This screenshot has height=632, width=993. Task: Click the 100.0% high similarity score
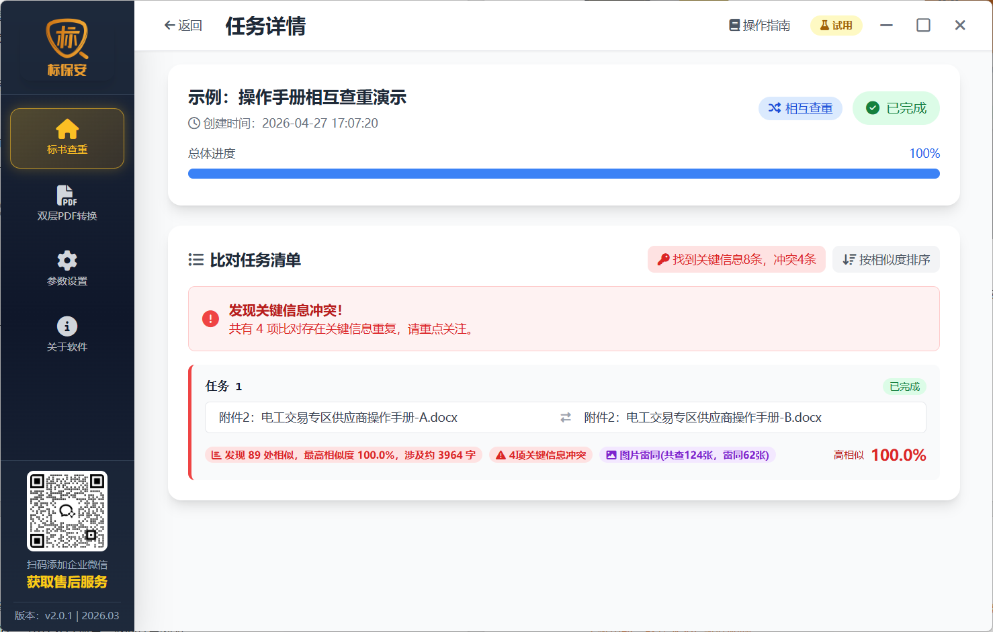[x=898, y=455]
